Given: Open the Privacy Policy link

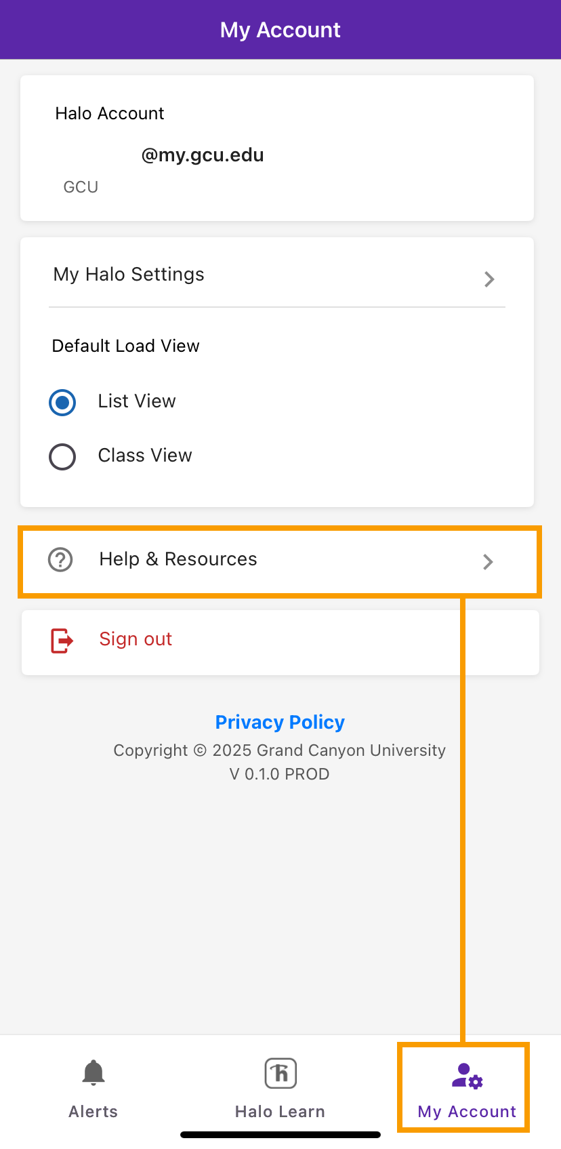Looking at the screenshot, I should [280, 723].
